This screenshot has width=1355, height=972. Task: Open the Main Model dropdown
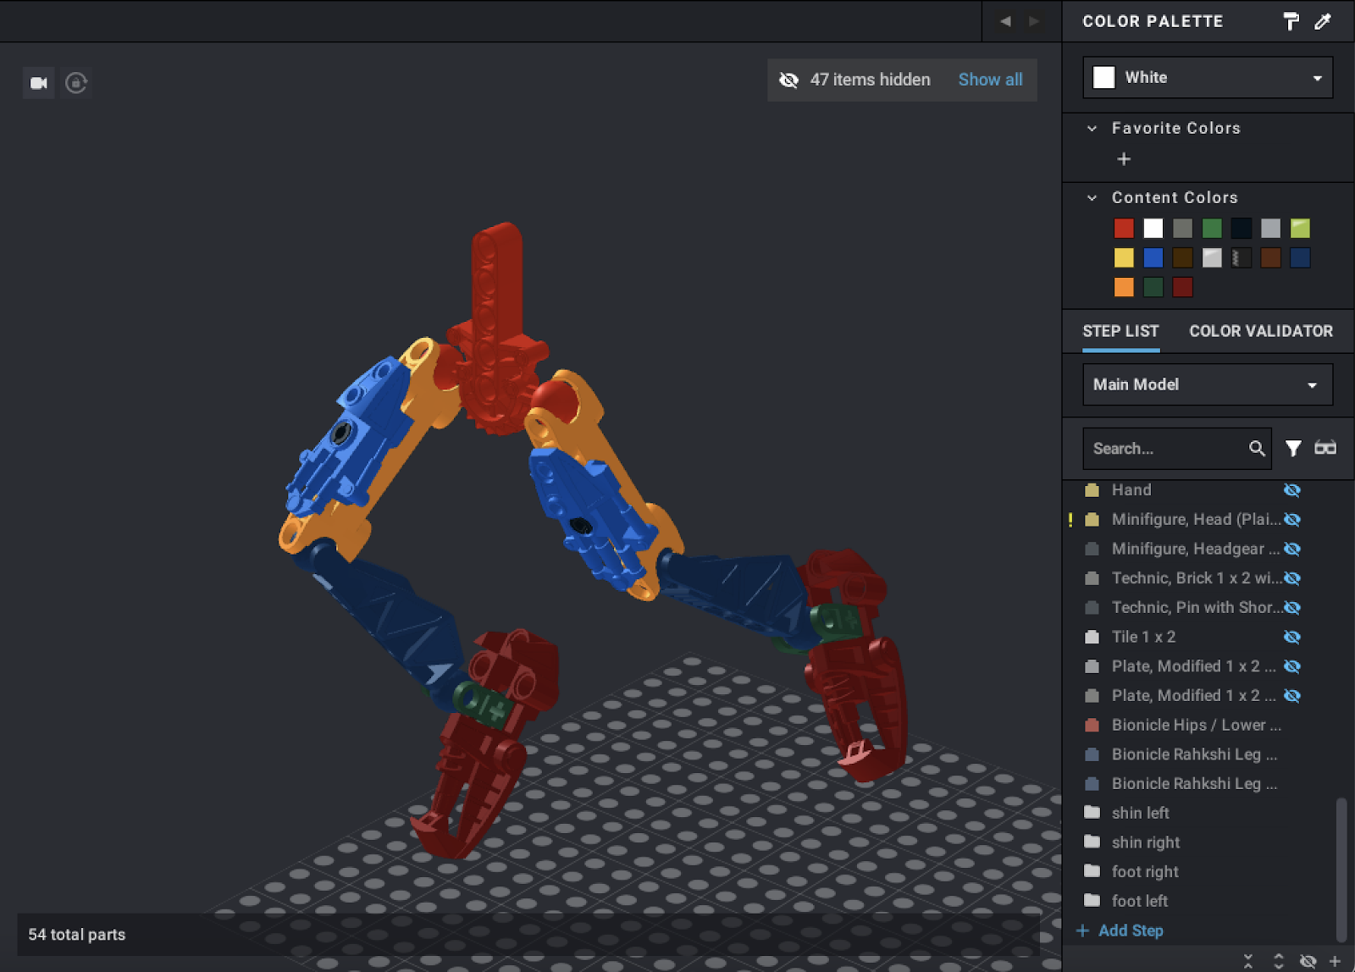click(1208, 385)
